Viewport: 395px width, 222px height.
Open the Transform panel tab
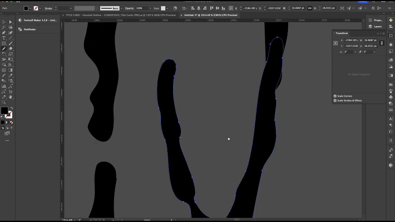[342, 33]
